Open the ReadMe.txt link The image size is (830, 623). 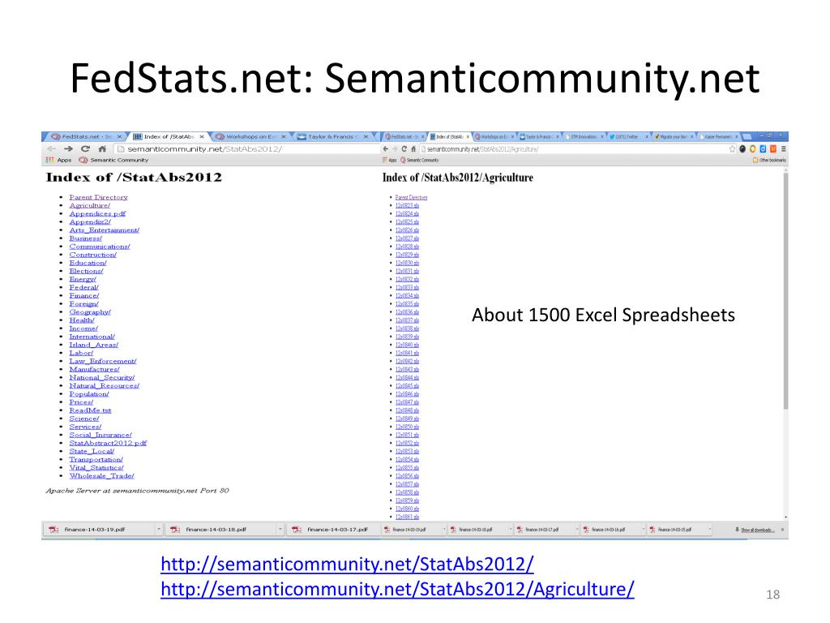[x=90, y=410]
